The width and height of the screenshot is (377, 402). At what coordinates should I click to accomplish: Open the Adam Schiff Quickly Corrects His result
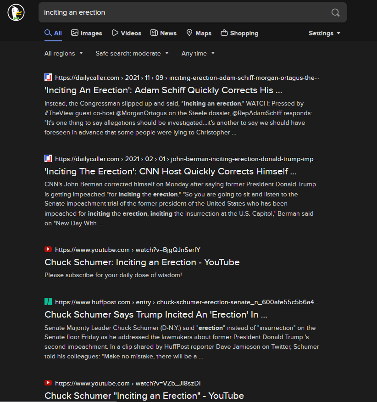163,90
